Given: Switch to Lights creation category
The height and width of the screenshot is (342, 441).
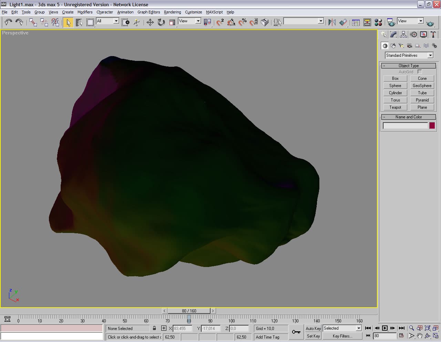Looking at the screenshot, I should (401, 46).
